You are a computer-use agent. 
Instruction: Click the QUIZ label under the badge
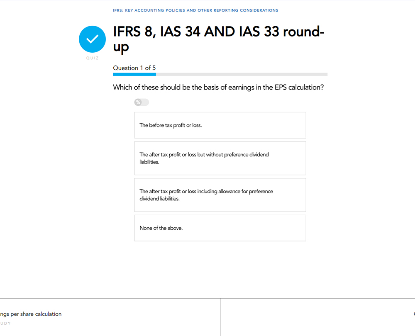(x=92, y=58)
